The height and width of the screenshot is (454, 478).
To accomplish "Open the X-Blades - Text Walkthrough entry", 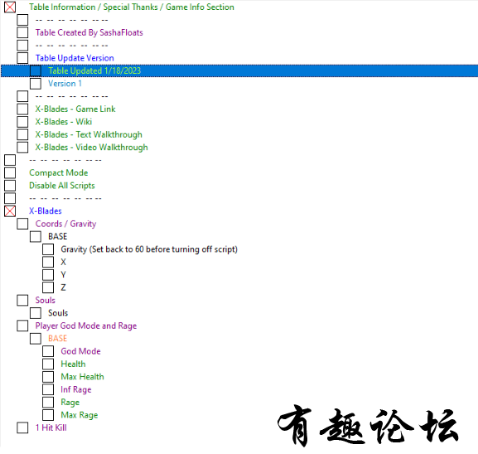I will tap(89, 134).
